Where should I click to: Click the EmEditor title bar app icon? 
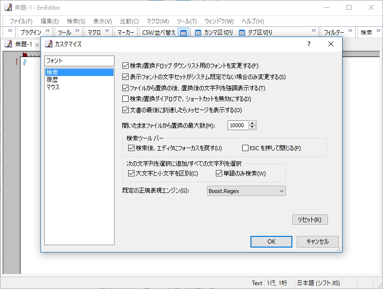click(8, 8)
